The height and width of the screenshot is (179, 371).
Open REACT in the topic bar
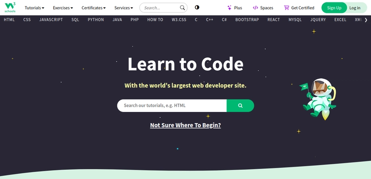274,20
